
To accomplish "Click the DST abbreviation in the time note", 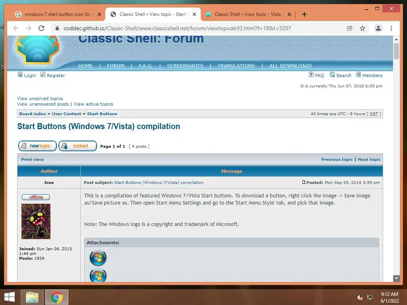I will pos(374,114).
